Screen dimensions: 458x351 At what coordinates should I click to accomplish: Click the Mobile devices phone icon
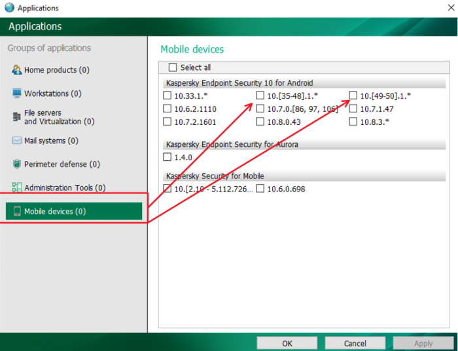(17, 211)
